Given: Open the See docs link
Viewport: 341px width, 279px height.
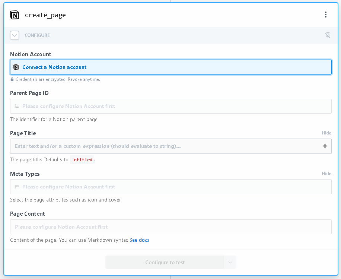Looking at the screenshot, I should (139, 240).
